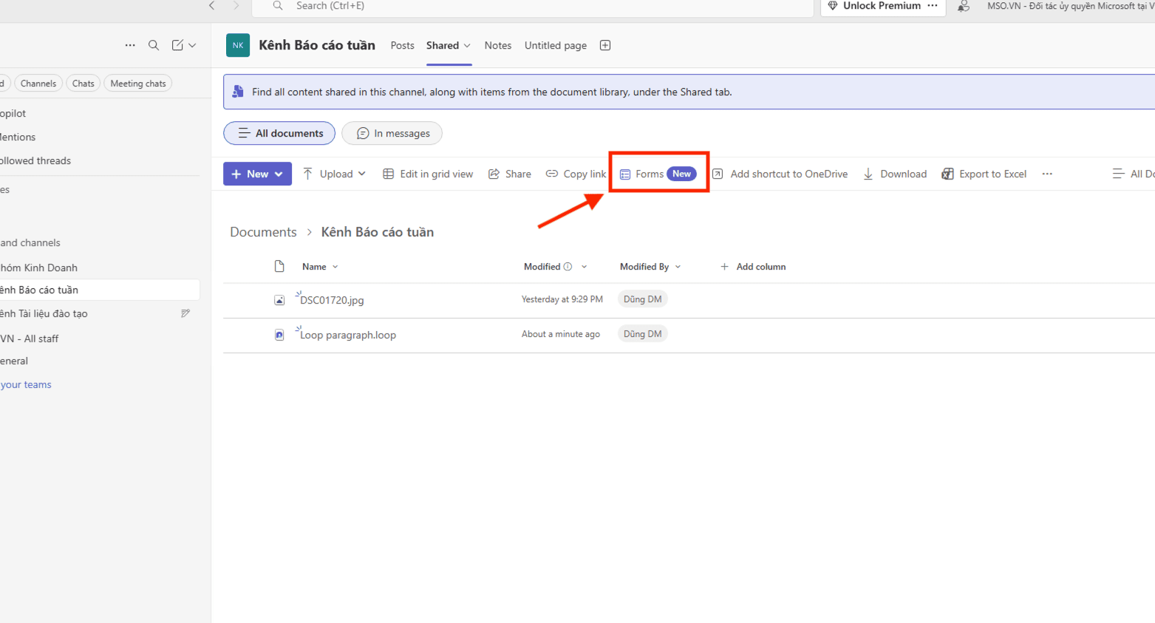Start a new message with the compose icon
This screenshot has width=1155, height=623.
[178, 45]
